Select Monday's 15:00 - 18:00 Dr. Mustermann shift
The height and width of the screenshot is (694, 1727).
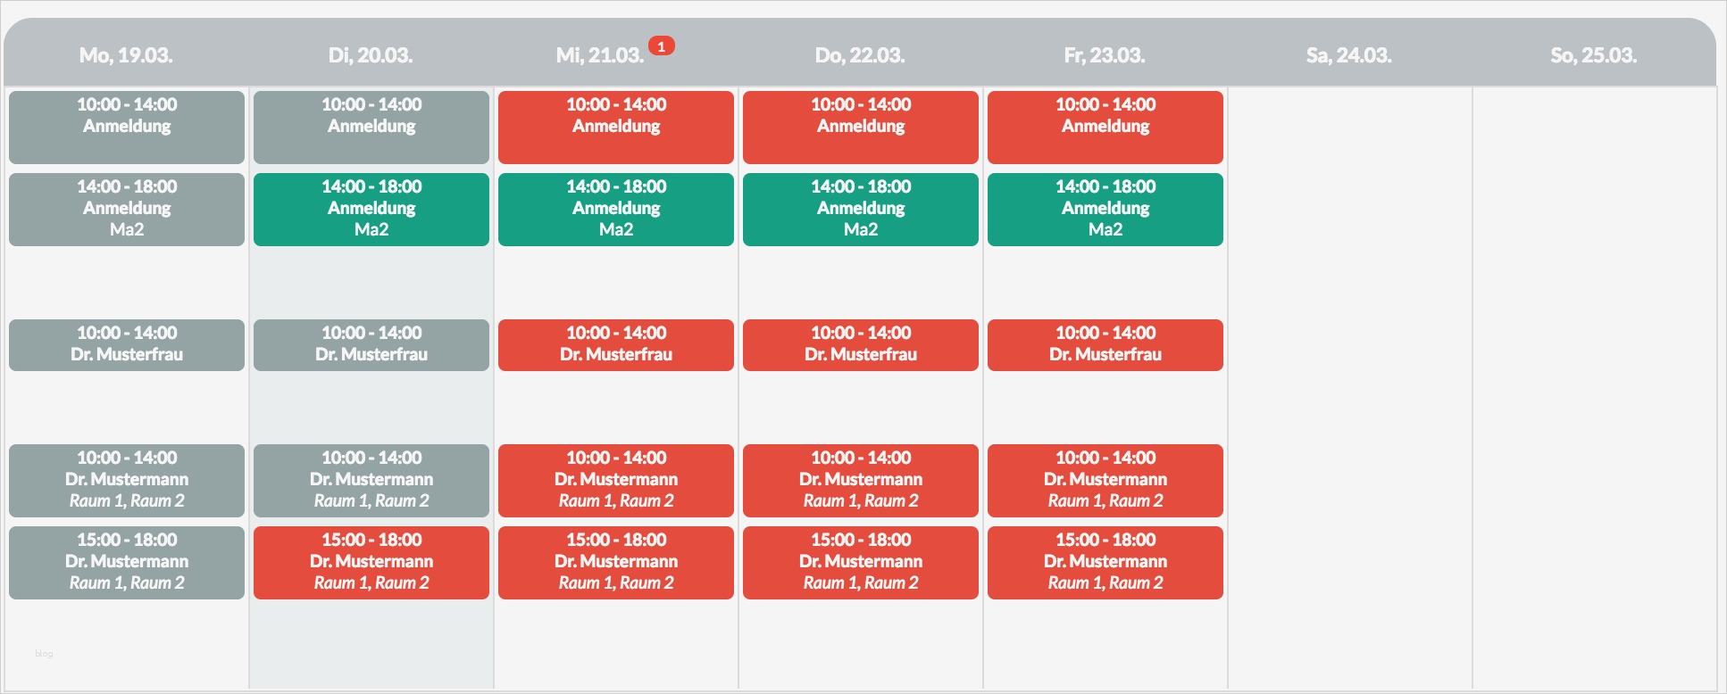[127, 562]
